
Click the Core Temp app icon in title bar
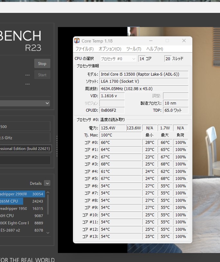click(x=77, y=41)
